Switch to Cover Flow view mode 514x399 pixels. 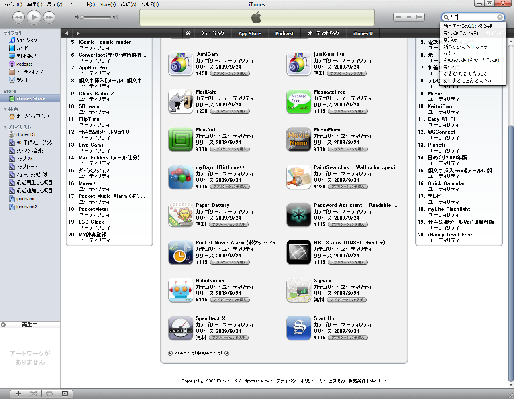click(x=420, y=17)
